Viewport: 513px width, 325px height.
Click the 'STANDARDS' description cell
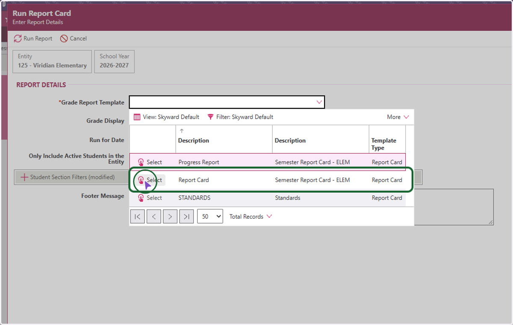click(195, 198)
